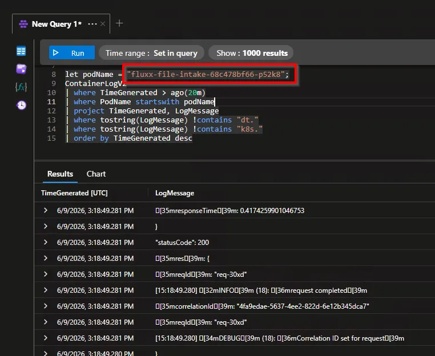The width and height of the screenshot is (435, 356).
Task: Expand the responseTime log row
Action: click(x=46, y=210)
